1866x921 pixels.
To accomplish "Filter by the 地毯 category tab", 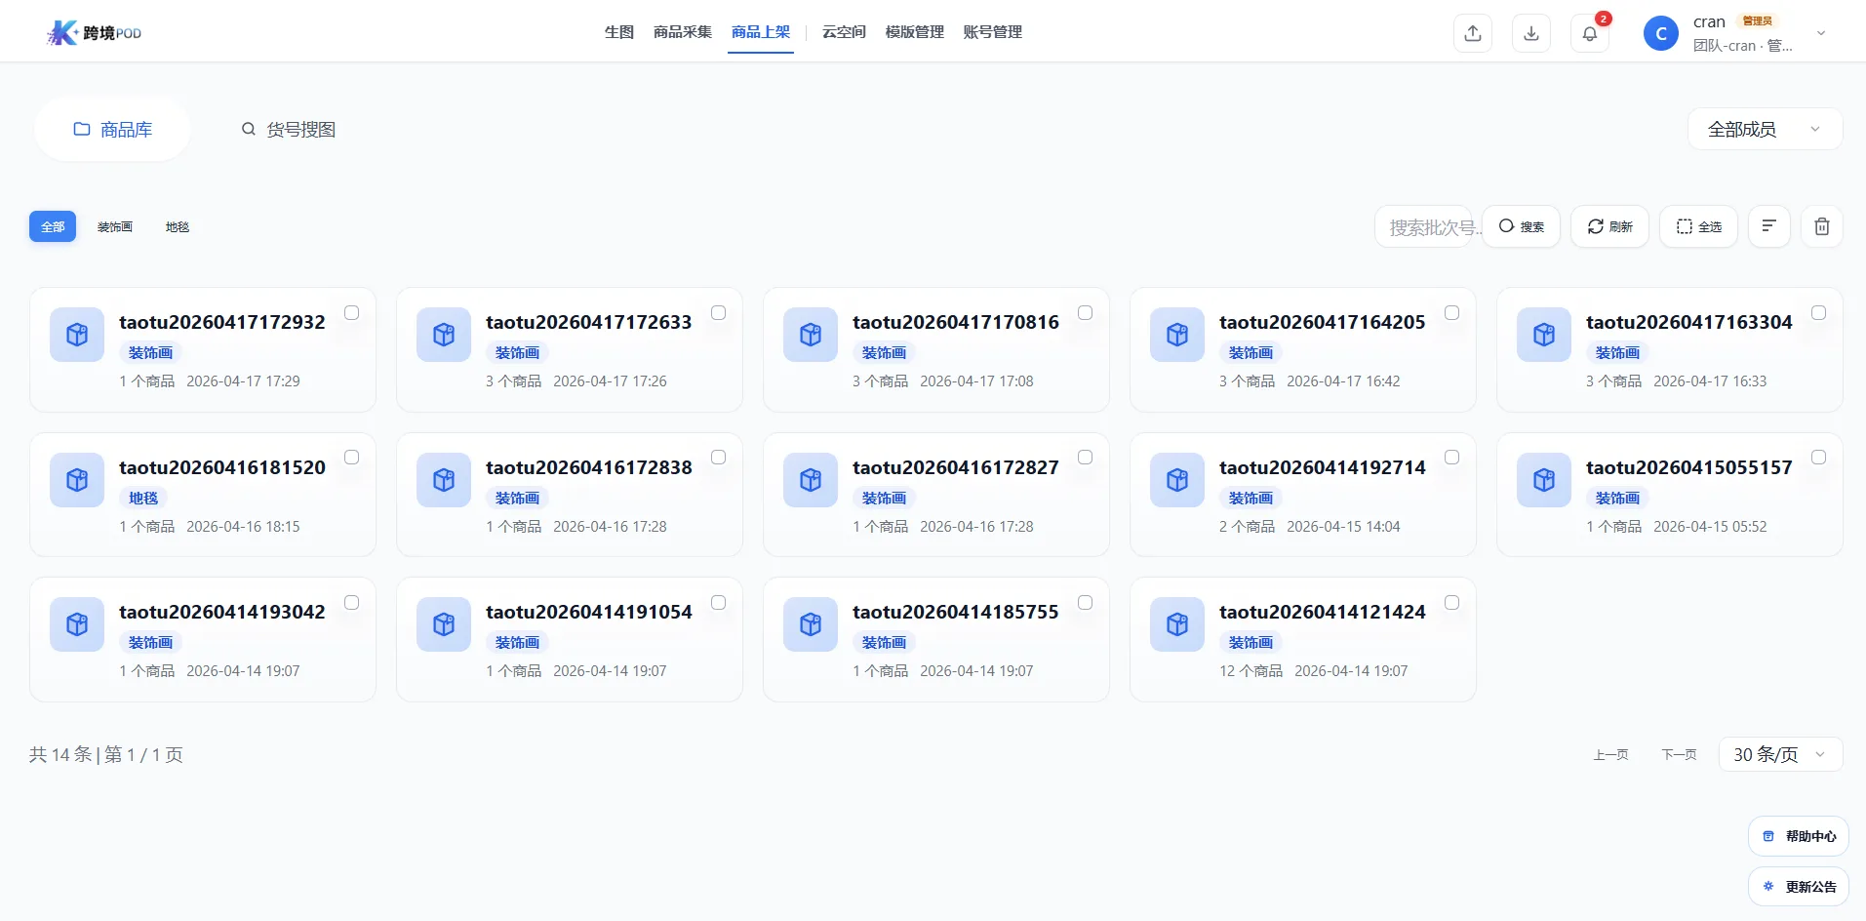I will coord(178,227).
